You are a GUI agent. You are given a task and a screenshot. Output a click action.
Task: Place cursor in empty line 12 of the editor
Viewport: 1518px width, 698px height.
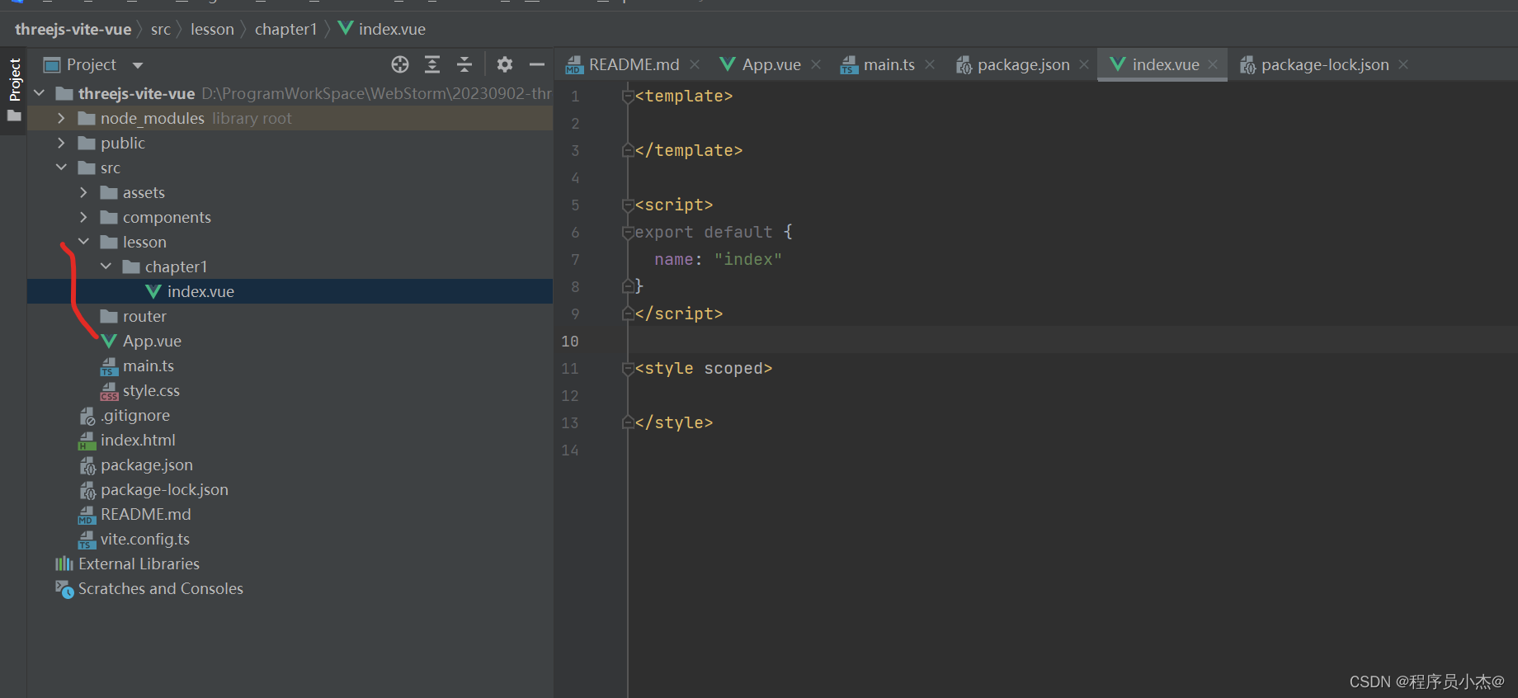[x=1072, y=395]
